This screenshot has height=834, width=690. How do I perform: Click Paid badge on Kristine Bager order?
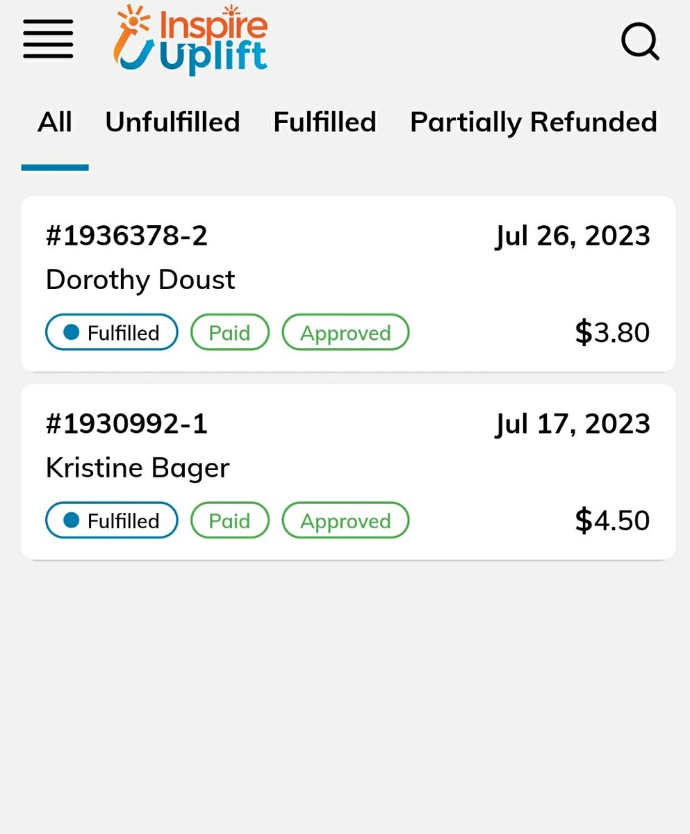click(229, 520)
